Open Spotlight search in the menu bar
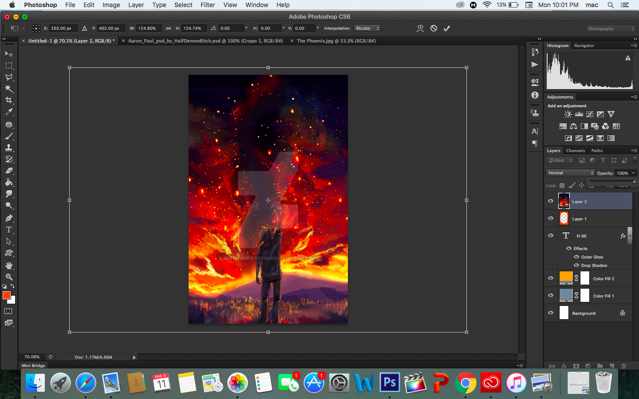Viewport: 639px width, 399px height. [611, 5]
